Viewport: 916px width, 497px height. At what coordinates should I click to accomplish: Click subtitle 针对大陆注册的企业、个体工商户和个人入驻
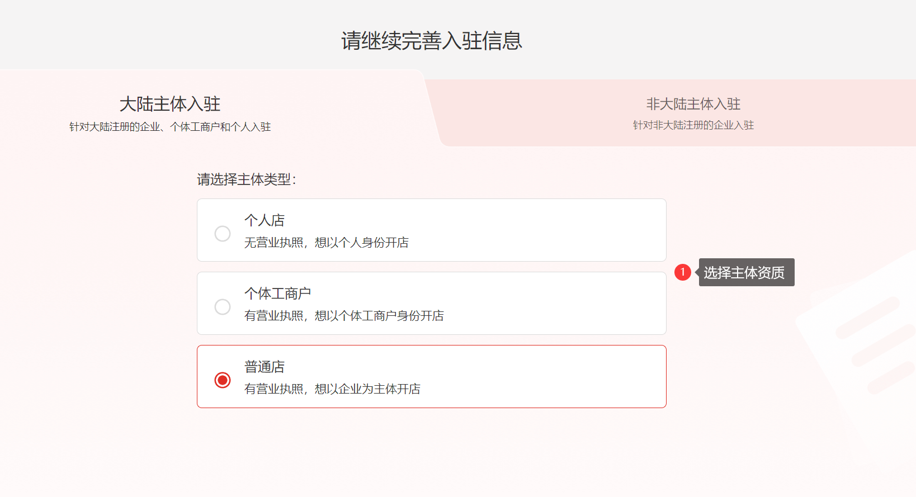(170, 127)
